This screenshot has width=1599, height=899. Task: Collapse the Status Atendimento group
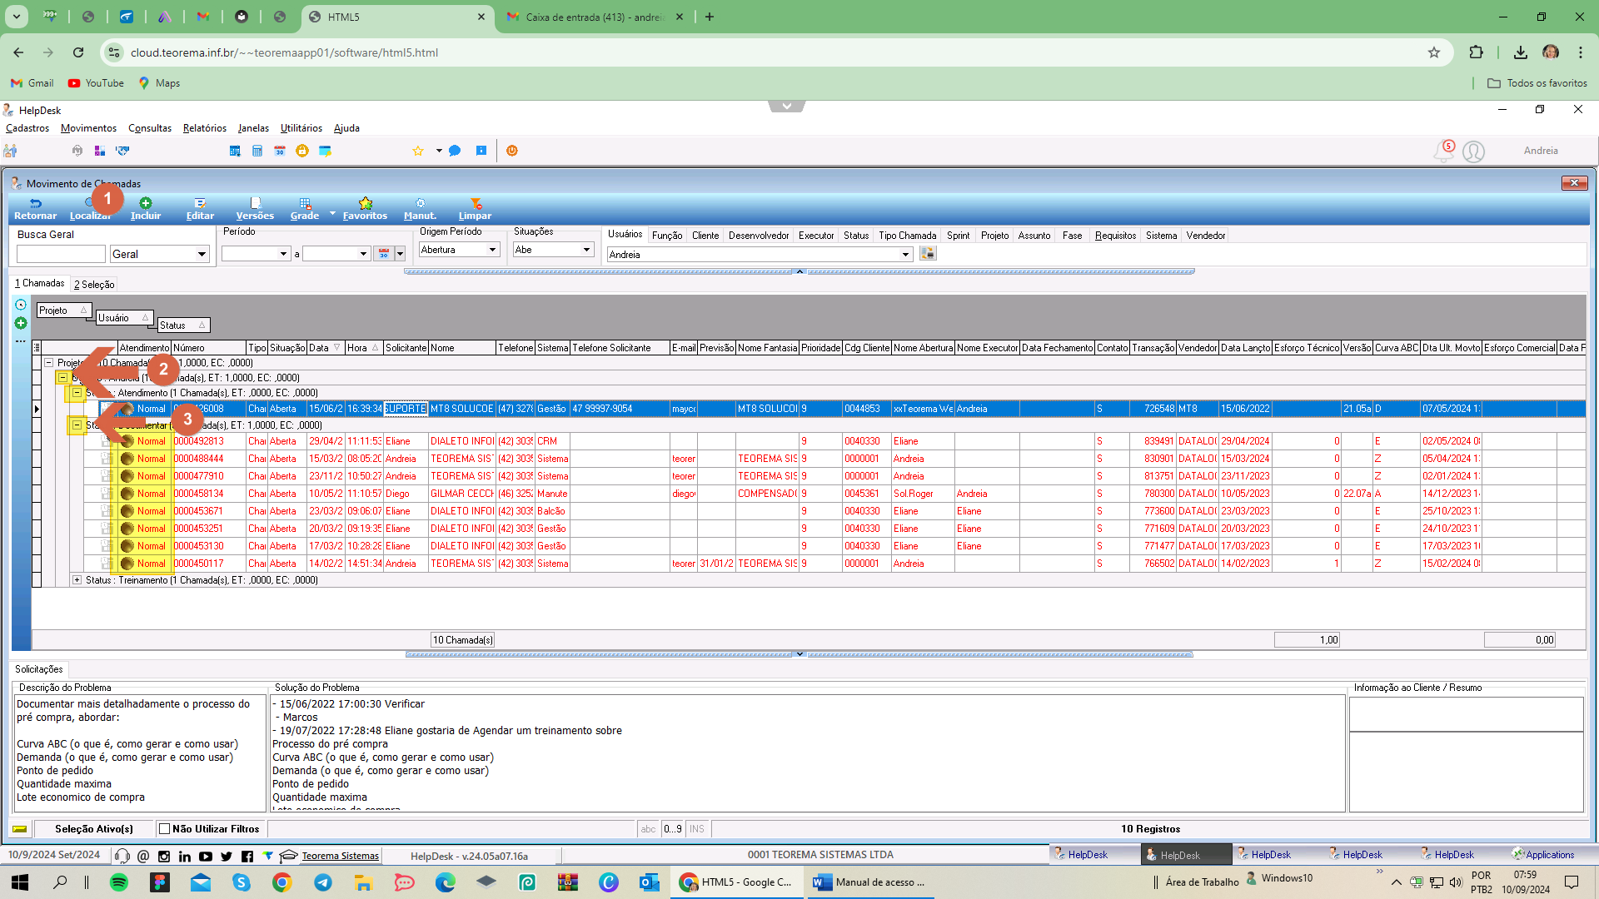click(x=77, y=393)
